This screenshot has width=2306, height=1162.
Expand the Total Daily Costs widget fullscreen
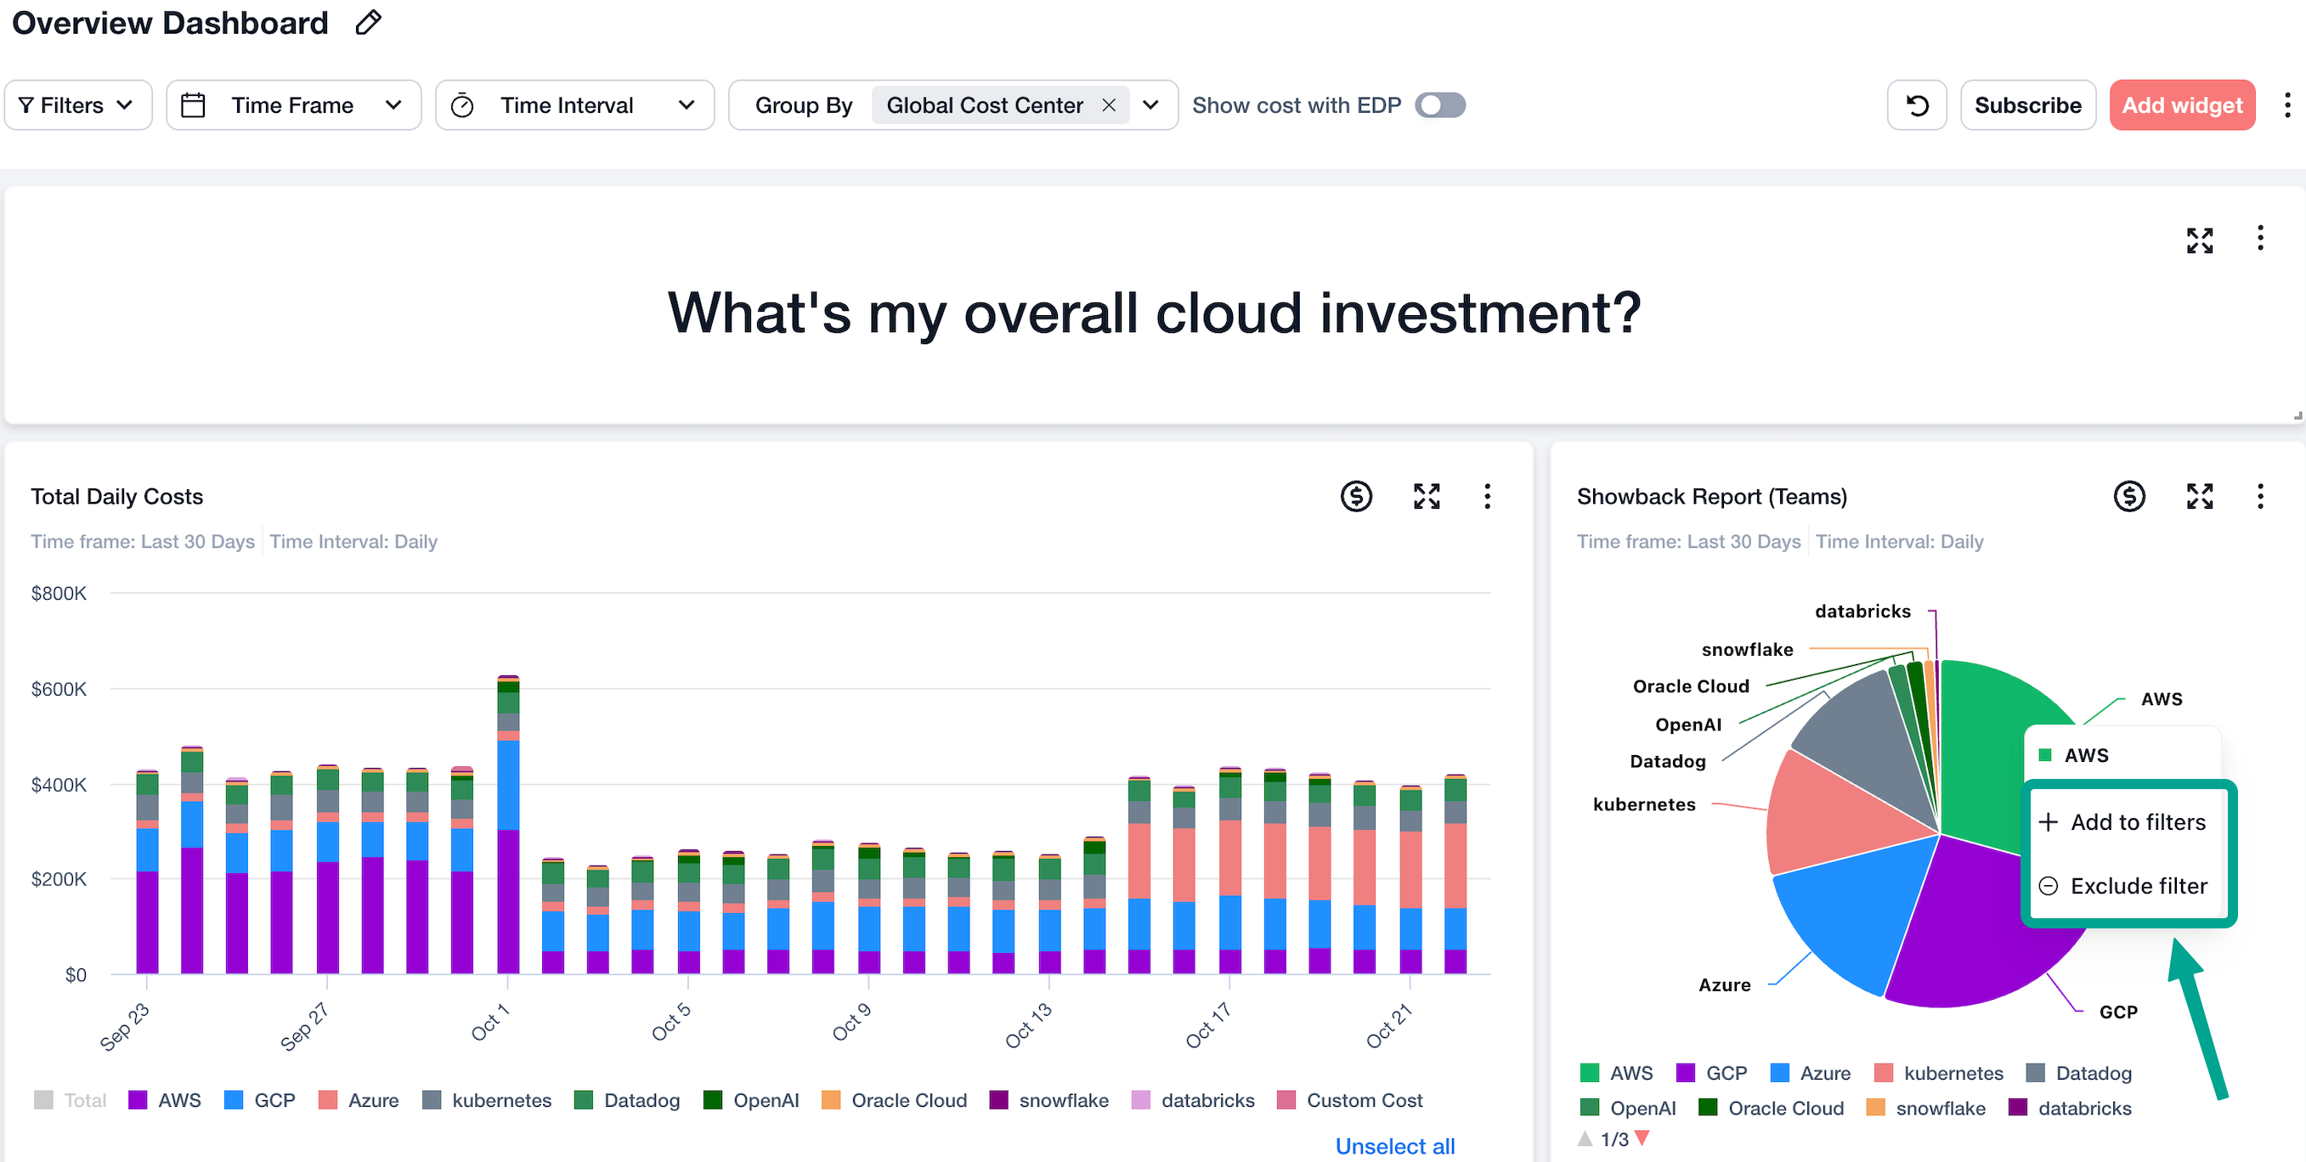[x=1426, y=496]
